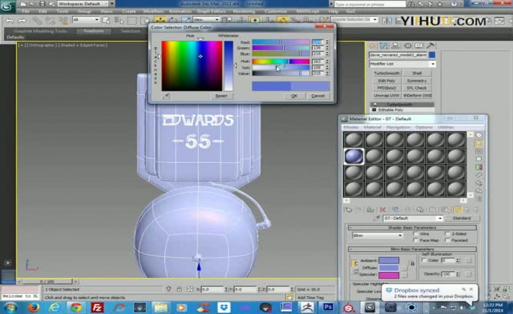Click the Redo arrow in main toolbar

22,21
